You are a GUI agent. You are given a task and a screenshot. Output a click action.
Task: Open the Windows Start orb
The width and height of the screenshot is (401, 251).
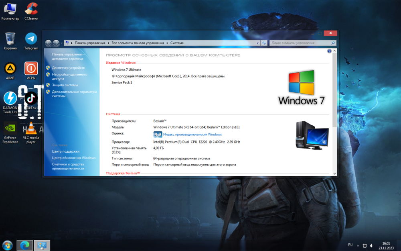tap(7, 245)
